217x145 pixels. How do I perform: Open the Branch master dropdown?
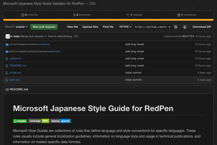[x=17, y=27]
